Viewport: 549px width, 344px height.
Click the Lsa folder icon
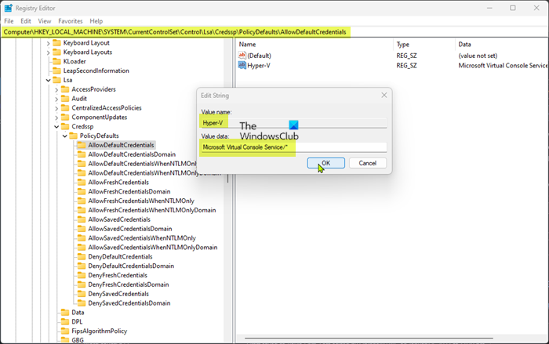click(56, 80)
